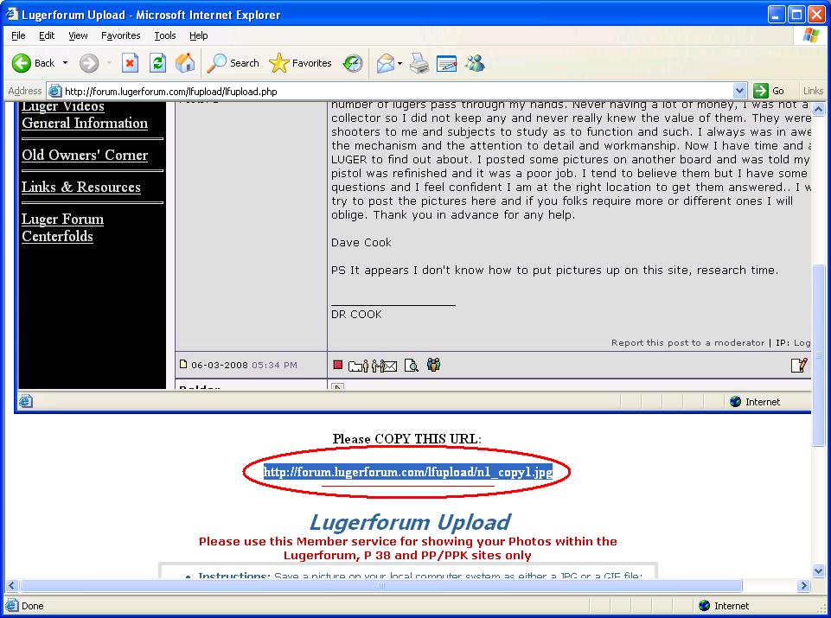Screen dimensions: 831x618
Task: Open the Back button history dropdown arrow
Action: tap(65, 63)
